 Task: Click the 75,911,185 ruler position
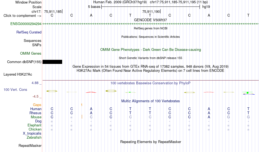[53, 11]
